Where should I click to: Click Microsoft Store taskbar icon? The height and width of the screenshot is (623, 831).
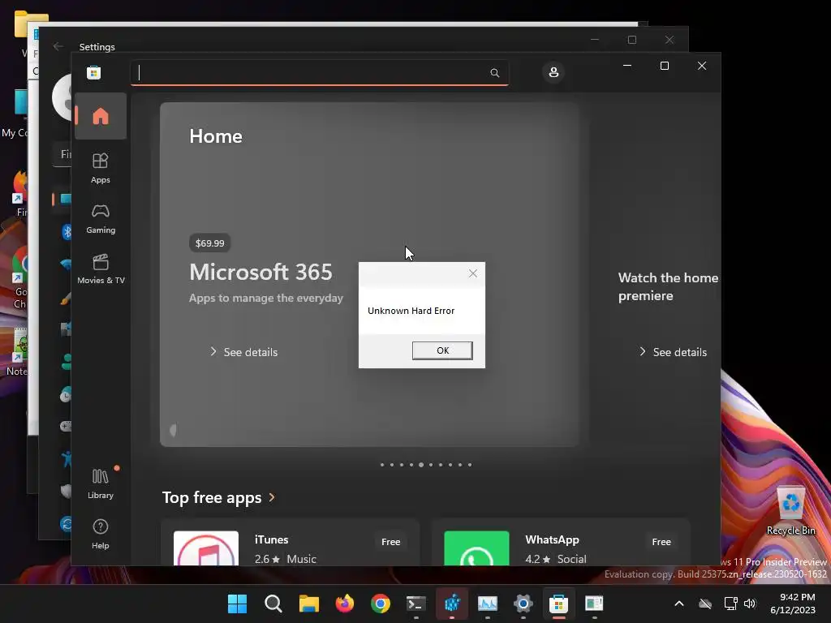[558, 604]
